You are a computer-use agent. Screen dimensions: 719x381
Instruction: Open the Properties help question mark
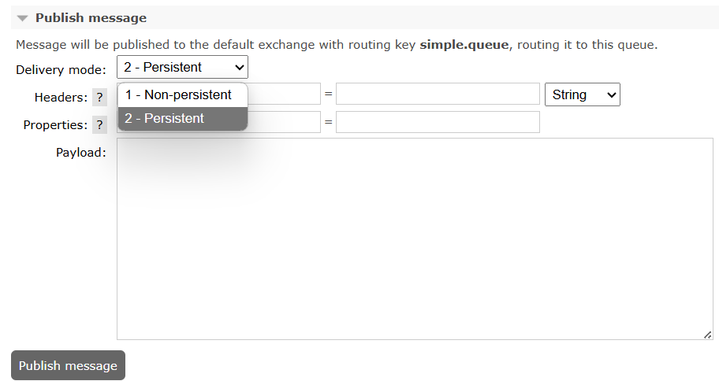pyautogui.click(x=99, y=125)
